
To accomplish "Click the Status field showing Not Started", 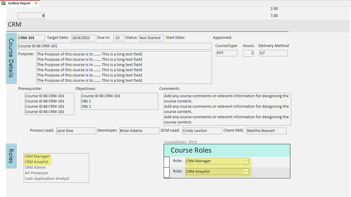I will tap(151, 38).
